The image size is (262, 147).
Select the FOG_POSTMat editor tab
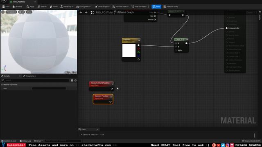pos(19,2)
